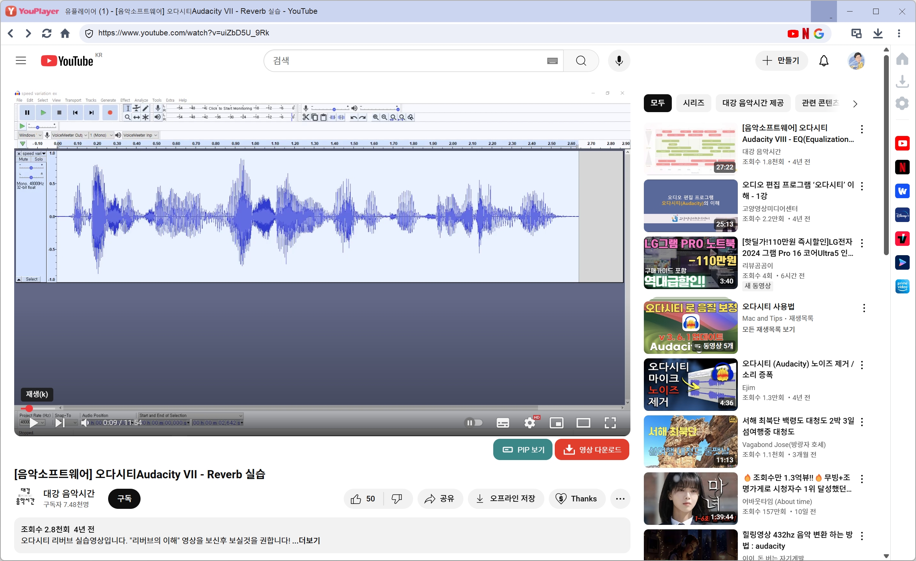Click the microphone voice search icon
916x561 pixels.
point(619,61)
